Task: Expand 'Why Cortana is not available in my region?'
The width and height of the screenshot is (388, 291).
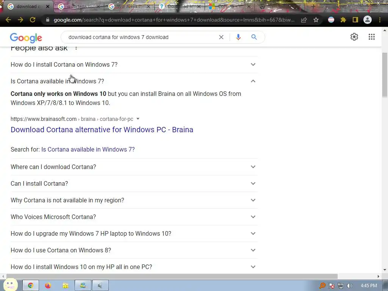Action: coord(134,200)
